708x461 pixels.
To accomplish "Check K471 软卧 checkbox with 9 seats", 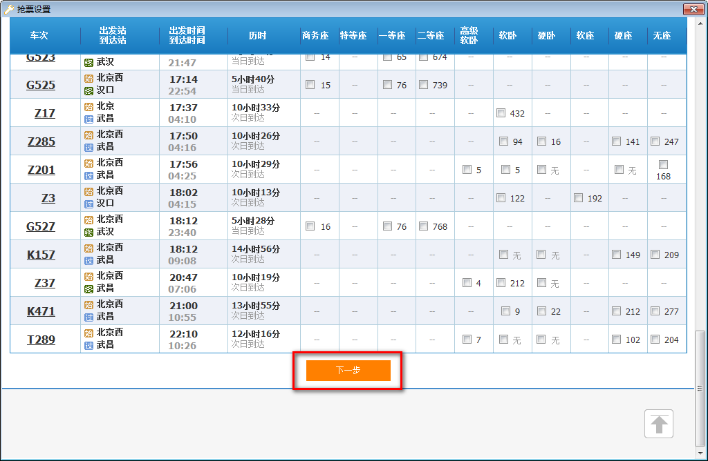I will tap(505, 311).
